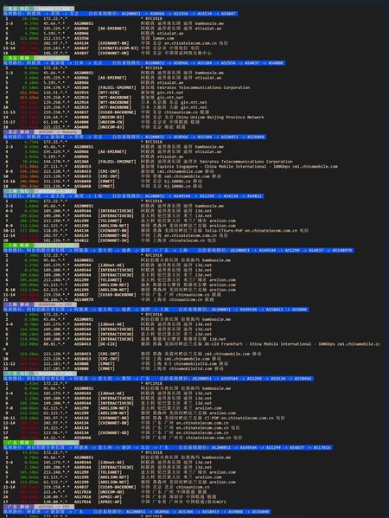
Task: Select the green 广东 联通 section label
Action: (18, 443)
